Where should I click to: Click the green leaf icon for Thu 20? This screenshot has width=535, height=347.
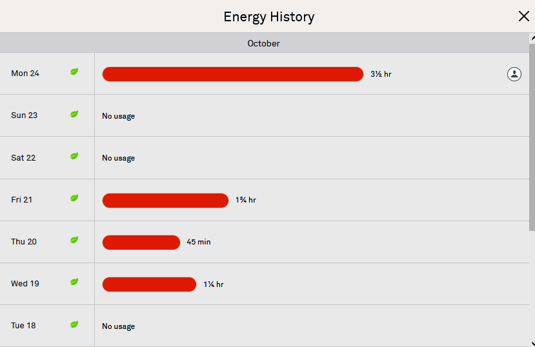(x=74, y=240)
